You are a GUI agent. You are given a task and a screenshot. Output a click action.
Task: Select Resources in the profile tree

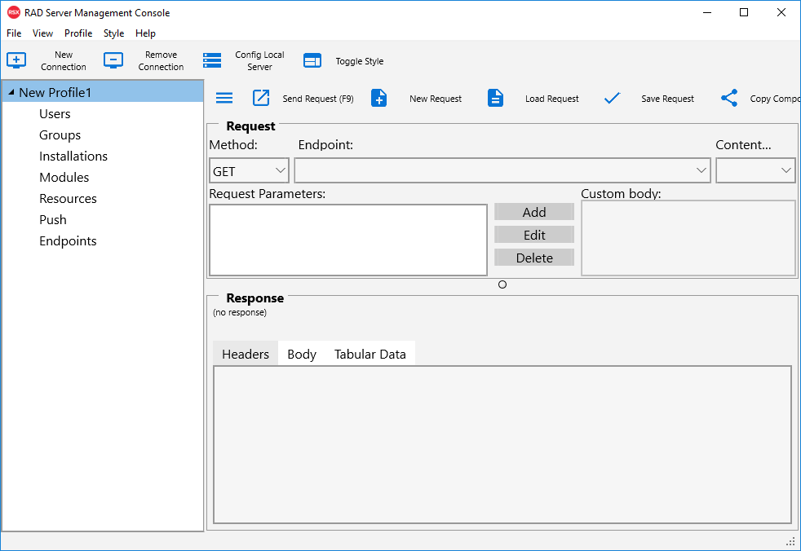[68, 199]
